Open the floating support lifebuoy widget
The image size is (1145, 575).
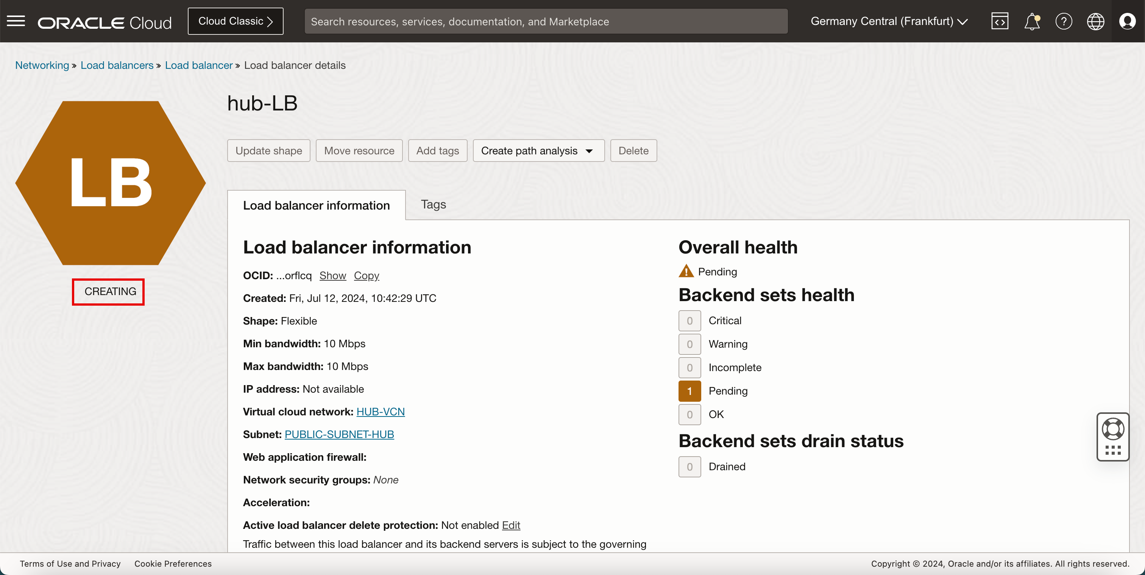1112,429
